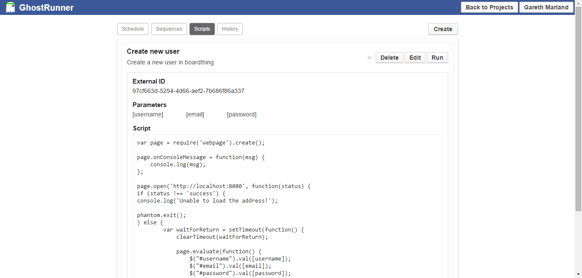Click the Parameters section label
The height and width of the screenshot is (278, 582).
pyautogui.click(x=150, y=104)
